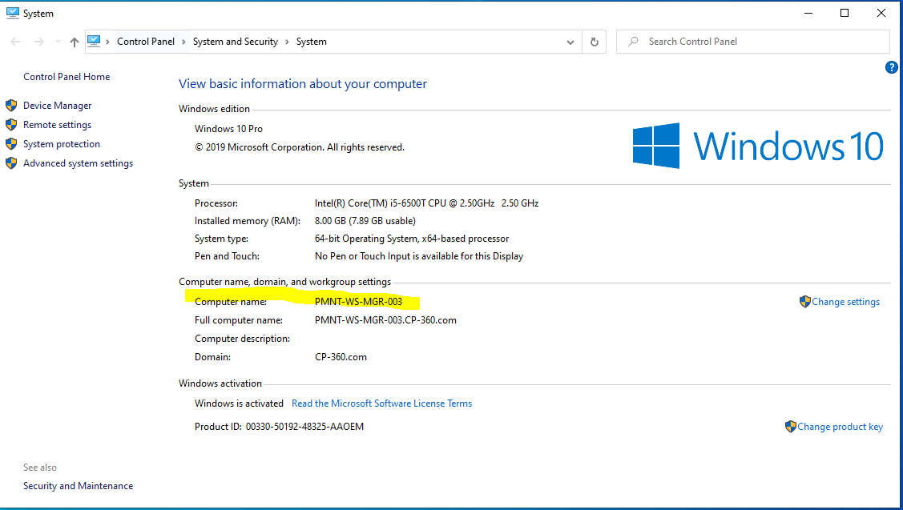Open Advanced system settings
Viewport: 903px width, 510px height.
point(77,163)
